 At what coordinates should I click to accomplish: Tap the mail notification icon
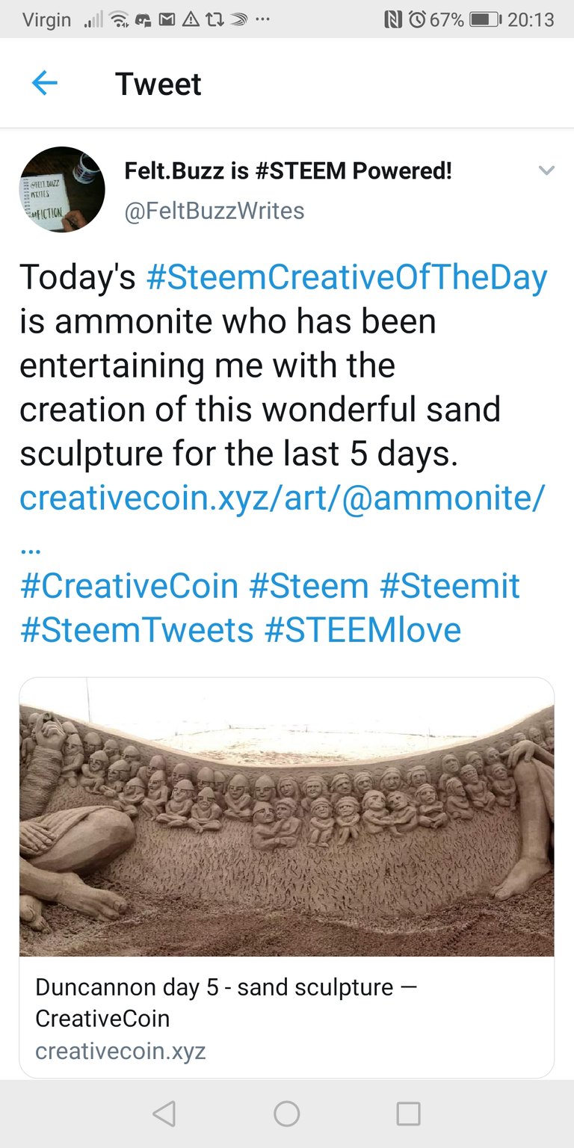click(x=166, y=19)
